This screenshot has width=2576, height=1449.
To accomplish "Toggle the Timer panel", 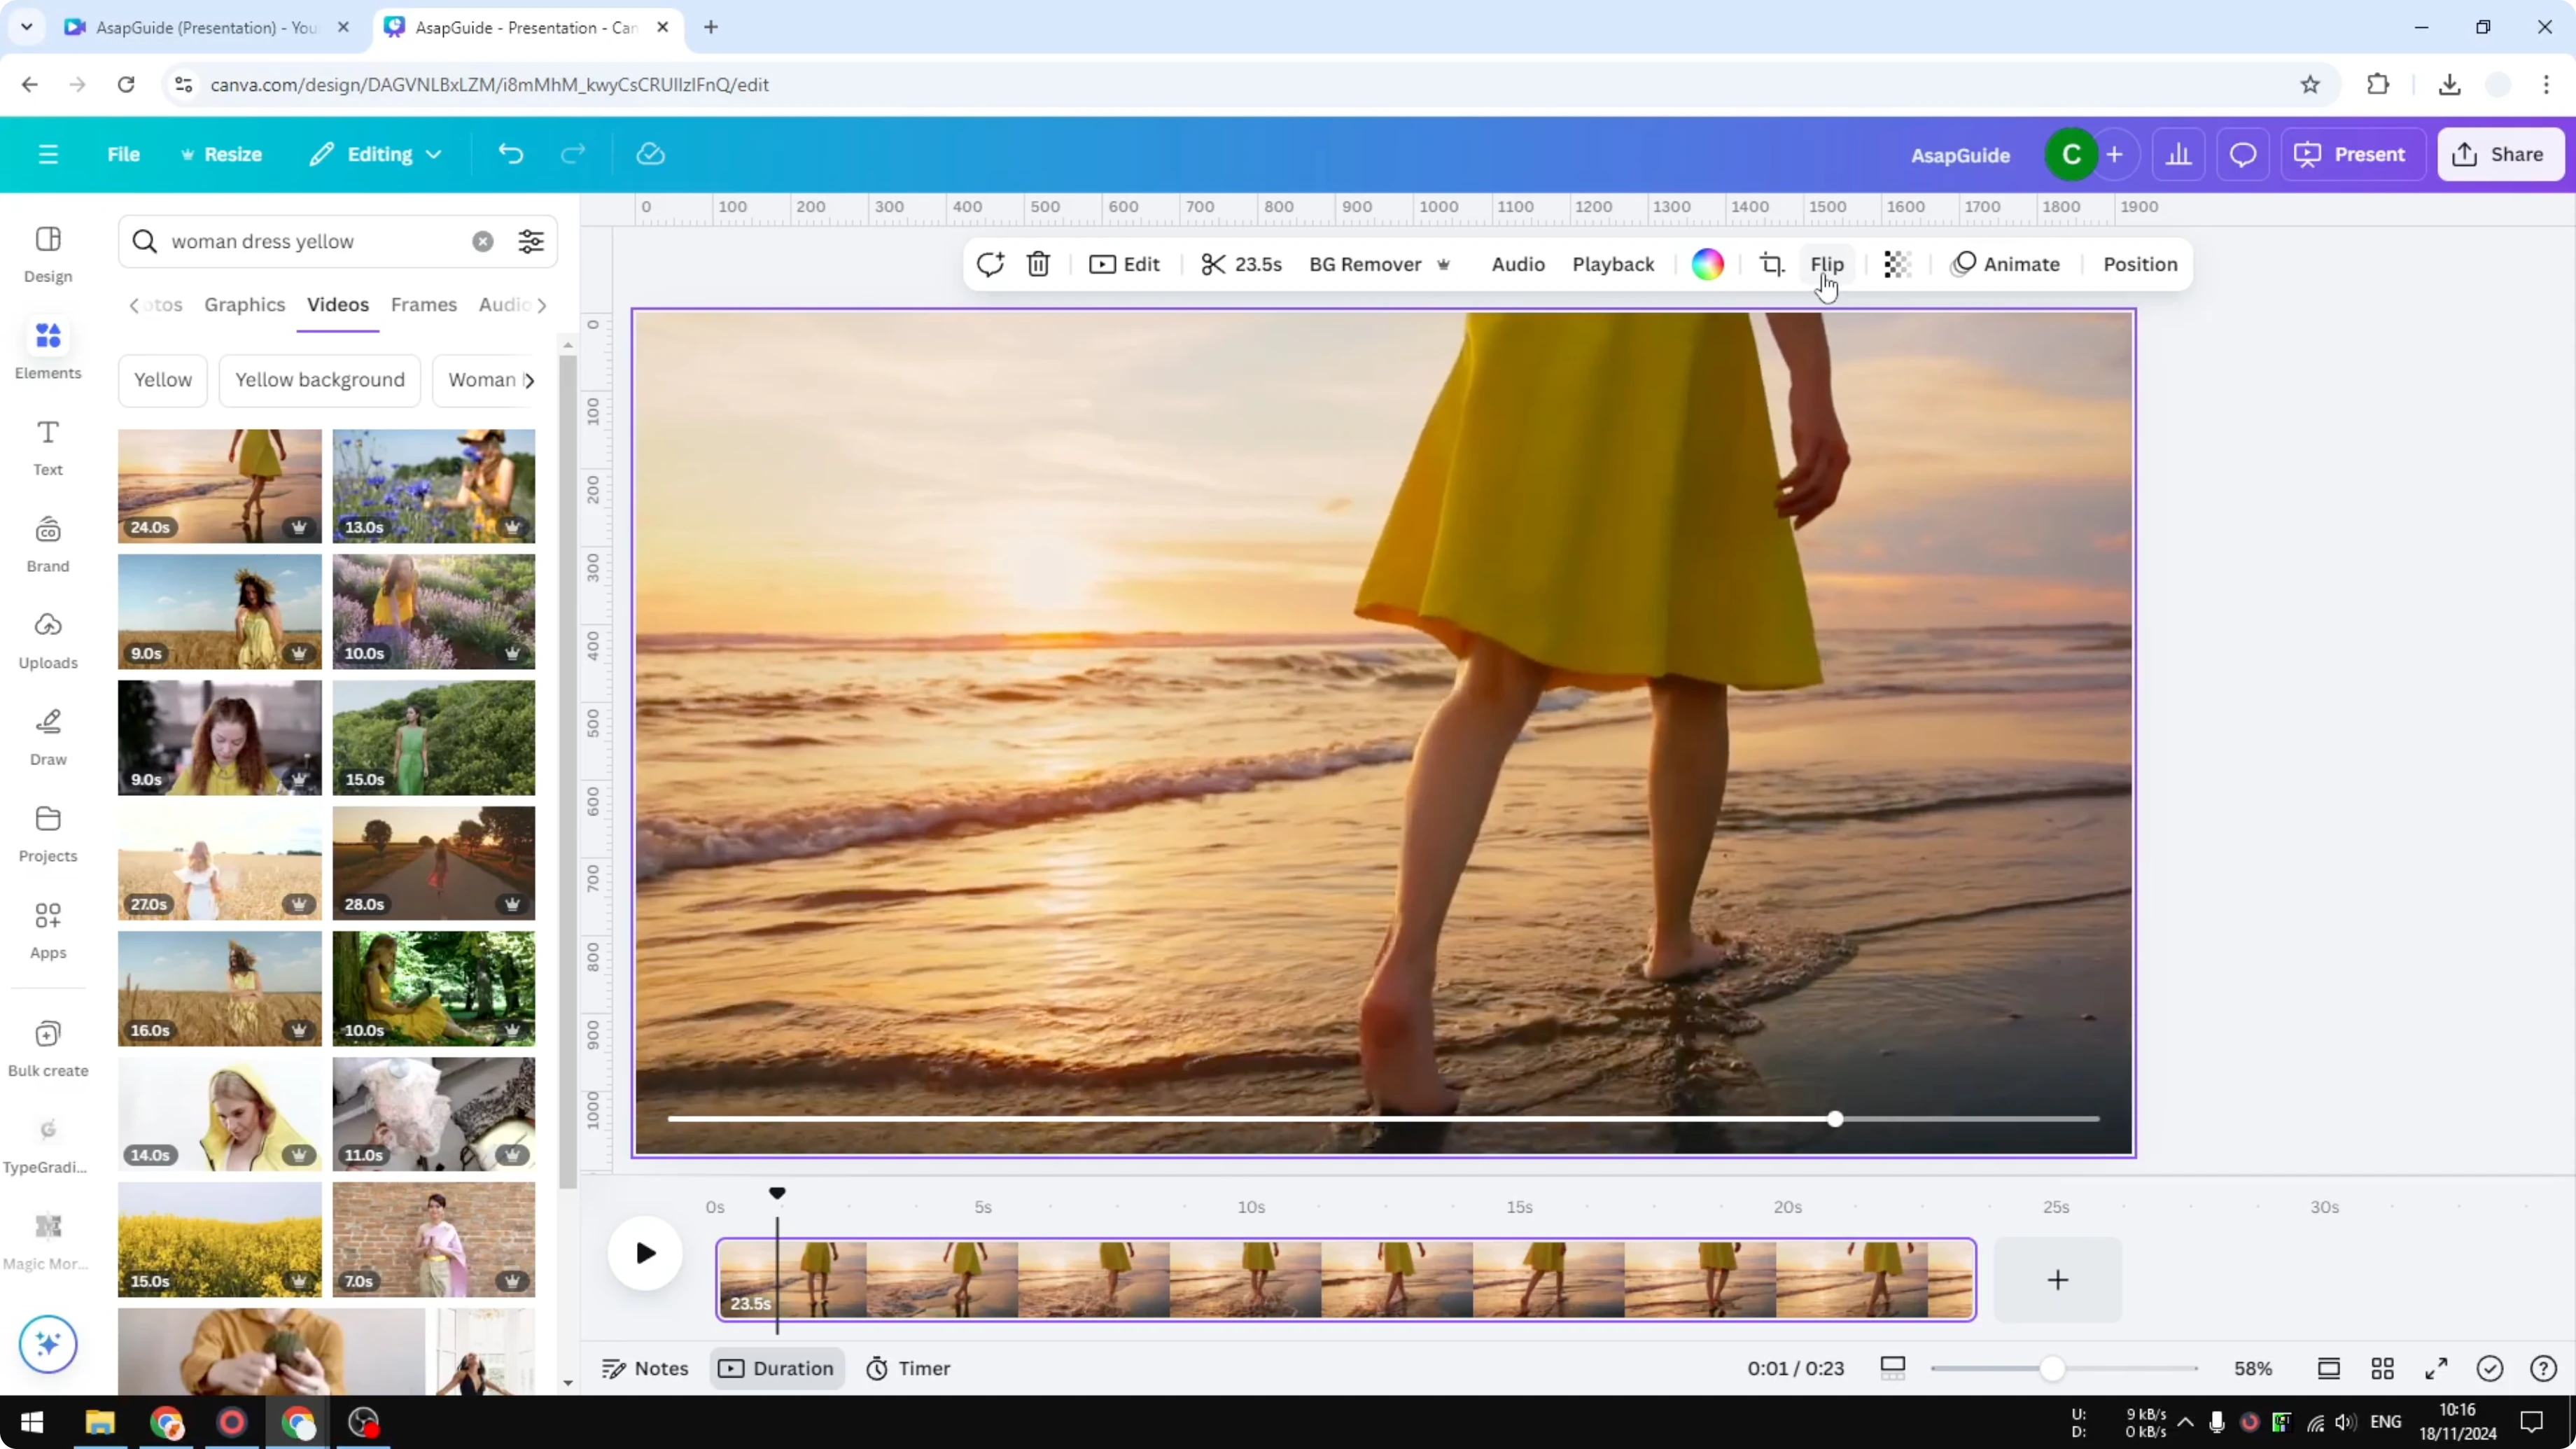I will click(908, 1368).
